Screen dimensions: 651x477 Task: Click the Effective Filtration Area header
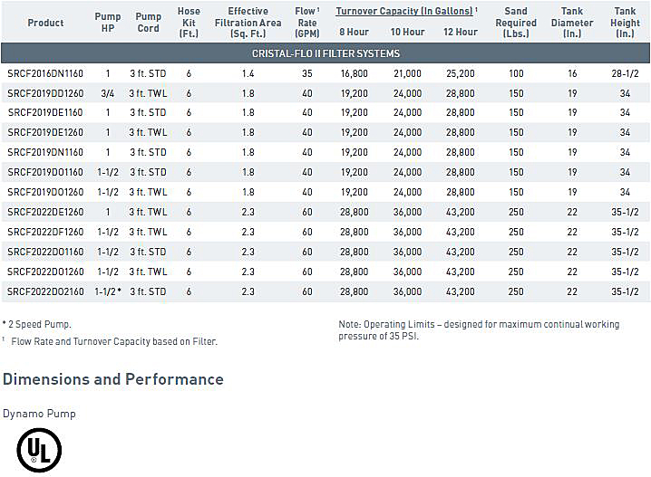[248, 23]
